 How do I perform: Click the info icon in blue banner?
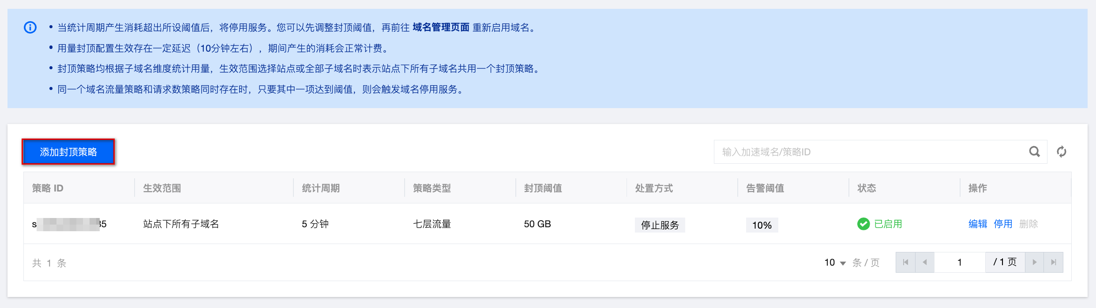pos(30,28)
